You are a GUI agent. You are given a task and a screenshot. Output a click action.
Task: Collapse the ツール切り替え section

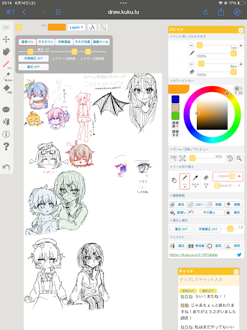[182, 167]
